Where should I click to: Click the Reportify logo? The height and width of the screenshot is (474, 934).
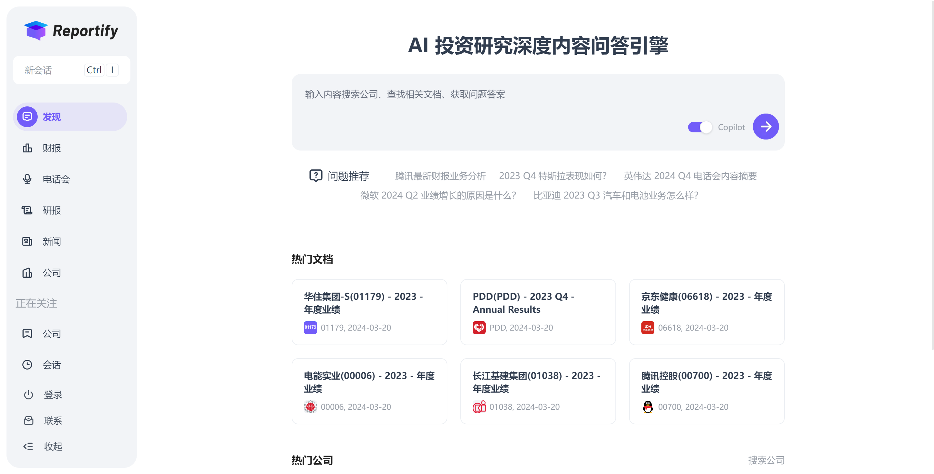pyautogui.click(x=71, y=31)
